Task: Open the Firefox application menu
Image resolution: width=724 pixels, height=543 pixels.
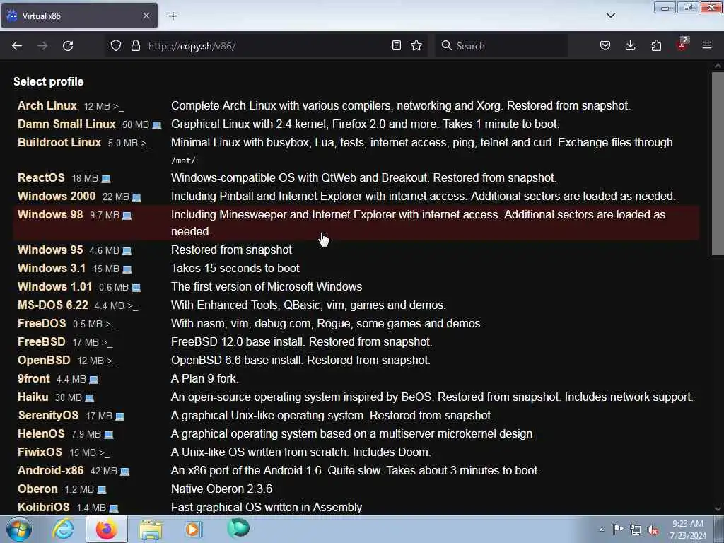Action: point(707,46)
